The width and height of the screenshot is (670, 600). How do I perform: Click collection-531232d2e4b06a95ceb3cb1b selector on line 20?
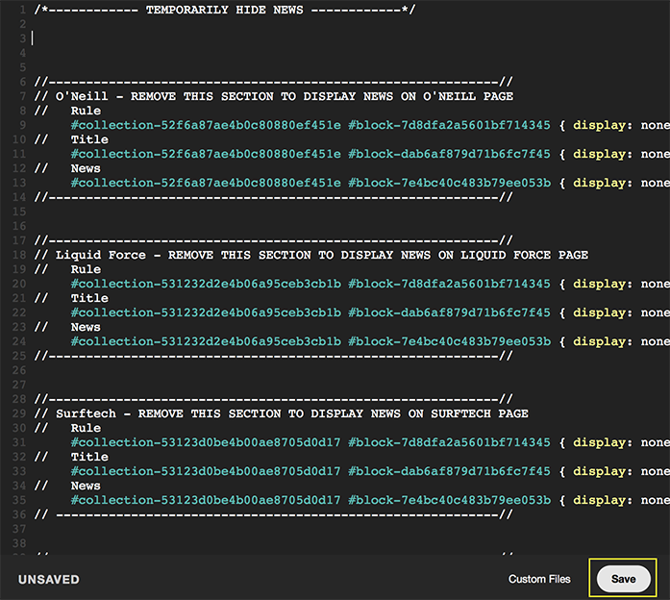click(206, 284)
